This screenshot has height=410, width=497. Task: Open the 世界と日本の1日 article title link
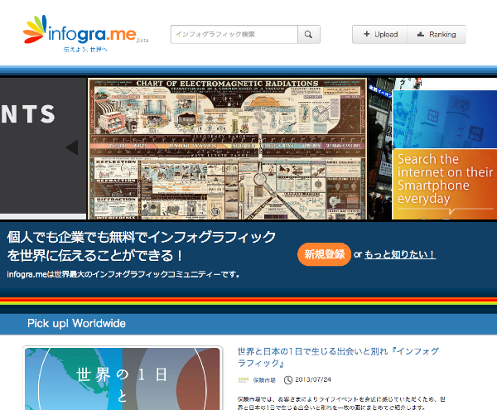click(338, 357)
